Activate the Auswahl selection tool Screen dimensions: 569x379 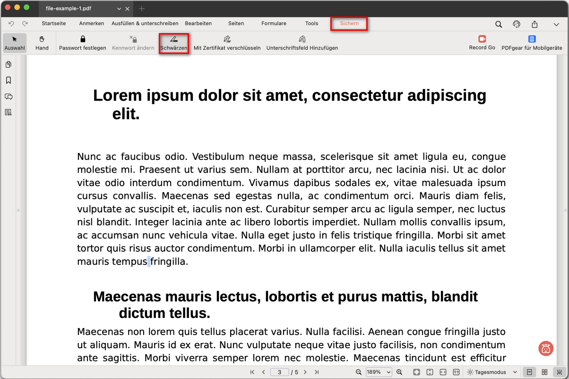15,43
